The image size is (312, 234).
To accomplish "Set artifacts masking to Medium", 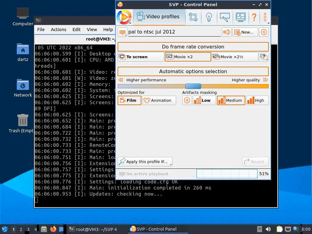I will coord(231,101).
